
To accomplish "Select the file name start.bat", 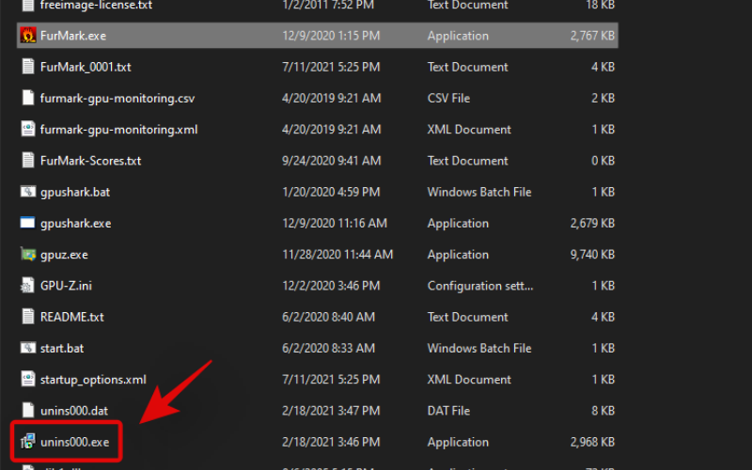I will click(x=62, y=348).
